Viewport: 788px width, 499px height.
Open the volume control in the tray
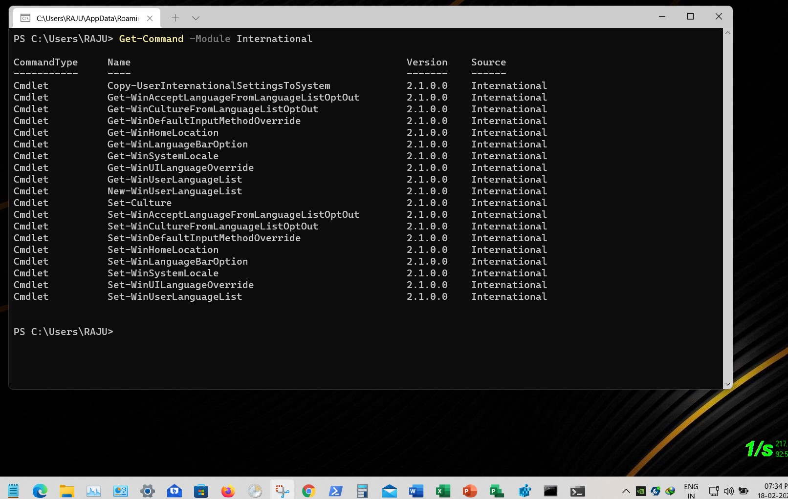[728, 491]
